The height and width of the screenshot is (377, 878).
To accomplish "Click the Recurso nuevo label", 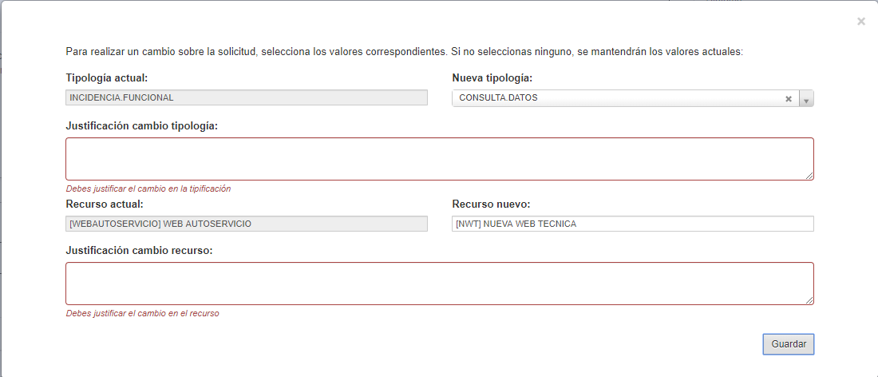I will (491, 204).
